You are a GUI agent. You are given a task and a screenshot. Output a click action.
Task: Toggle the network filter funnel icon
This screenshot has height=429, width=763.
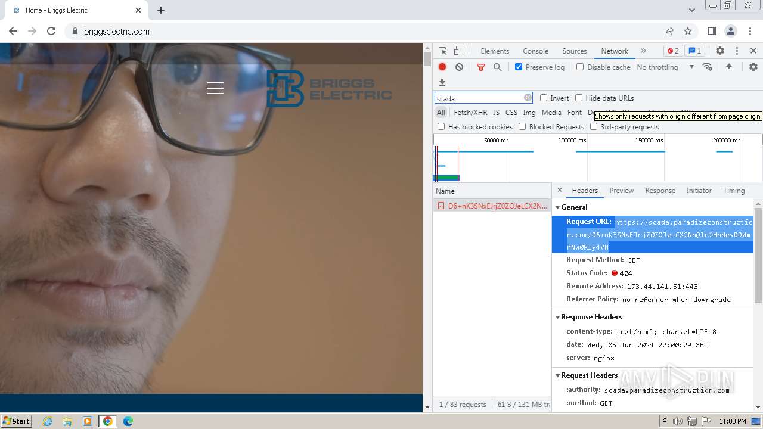481,67
